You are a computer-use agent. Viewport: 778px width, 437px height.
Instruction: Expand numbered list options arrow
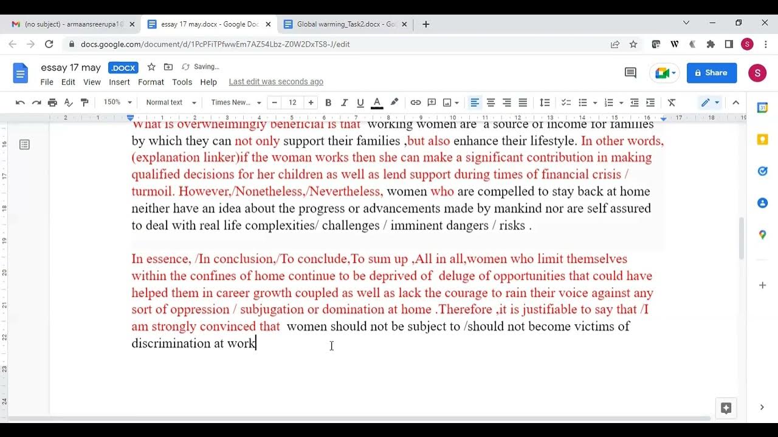click(x=621, y=103)
